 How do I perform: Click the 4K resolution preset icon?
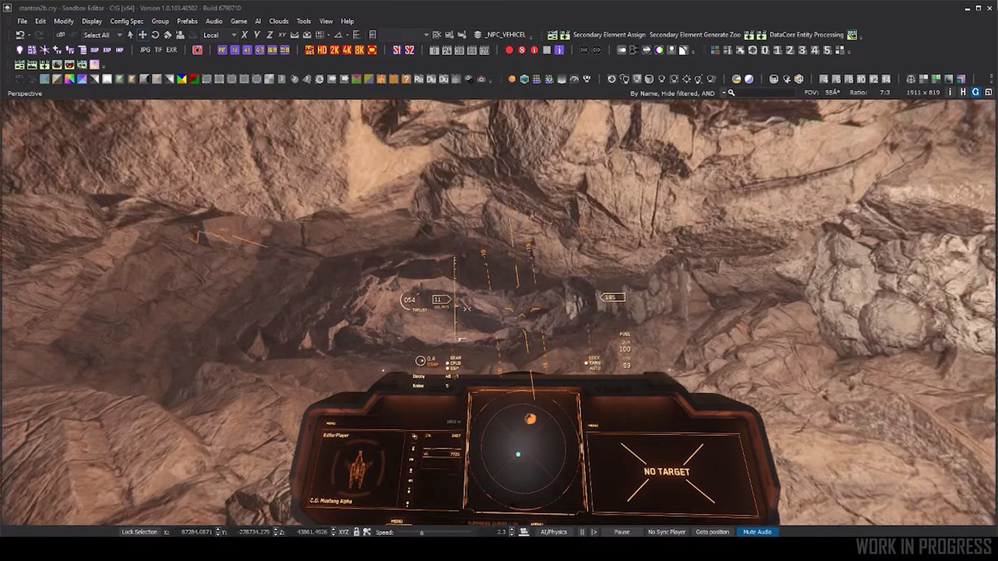[347, 50]
